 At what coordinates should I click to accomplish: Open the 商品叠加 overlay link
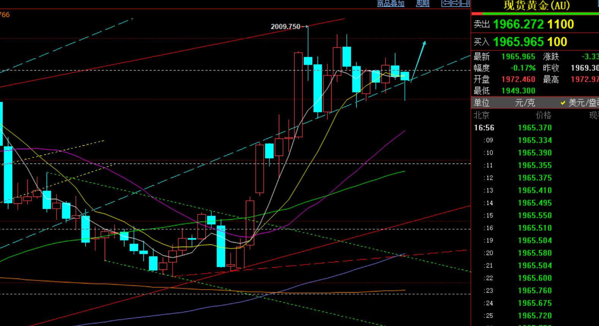click(391, 3)
